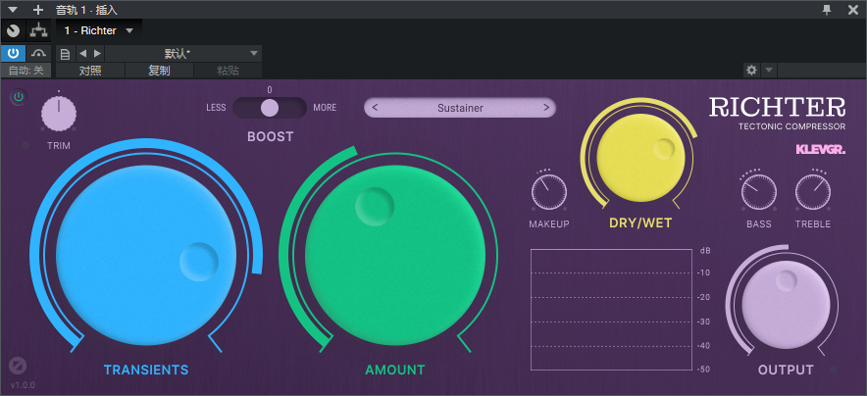Click the TREBLE knob
The image size is (867, 396).
[x=813, y=192]
